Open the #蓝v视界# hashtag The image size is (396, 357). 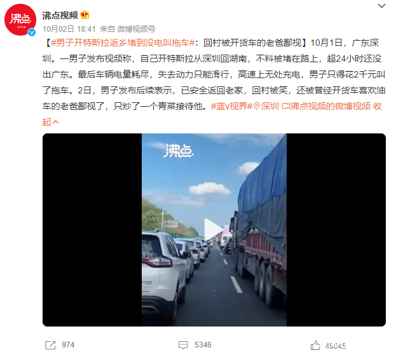(x=231, y=106)
